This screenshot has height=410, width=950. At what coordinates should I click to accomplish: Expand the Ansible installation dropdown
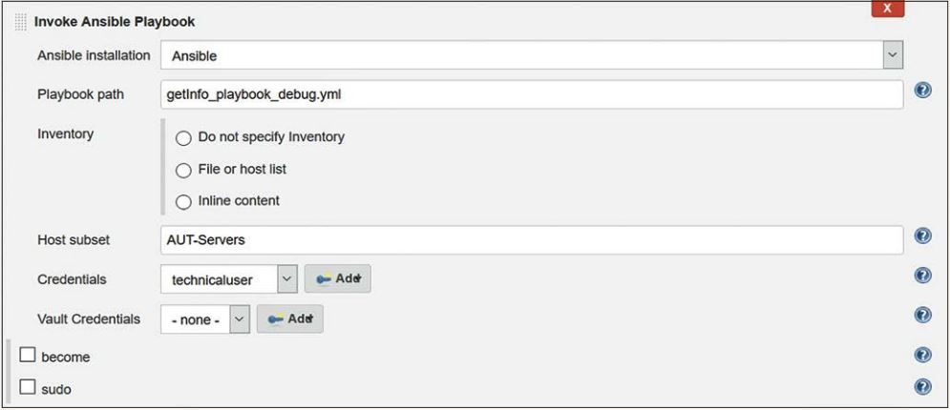tap(892, 55)
